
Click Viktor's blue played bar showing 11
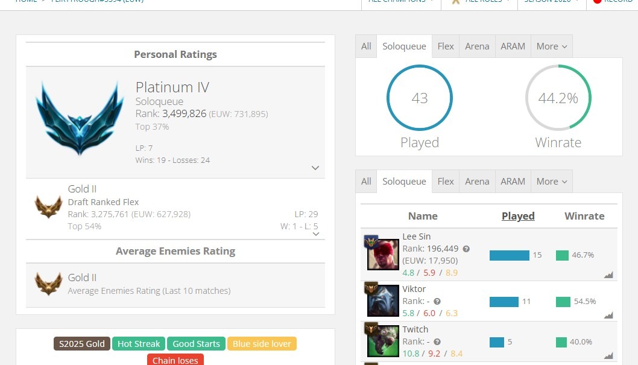pos(504,302)
